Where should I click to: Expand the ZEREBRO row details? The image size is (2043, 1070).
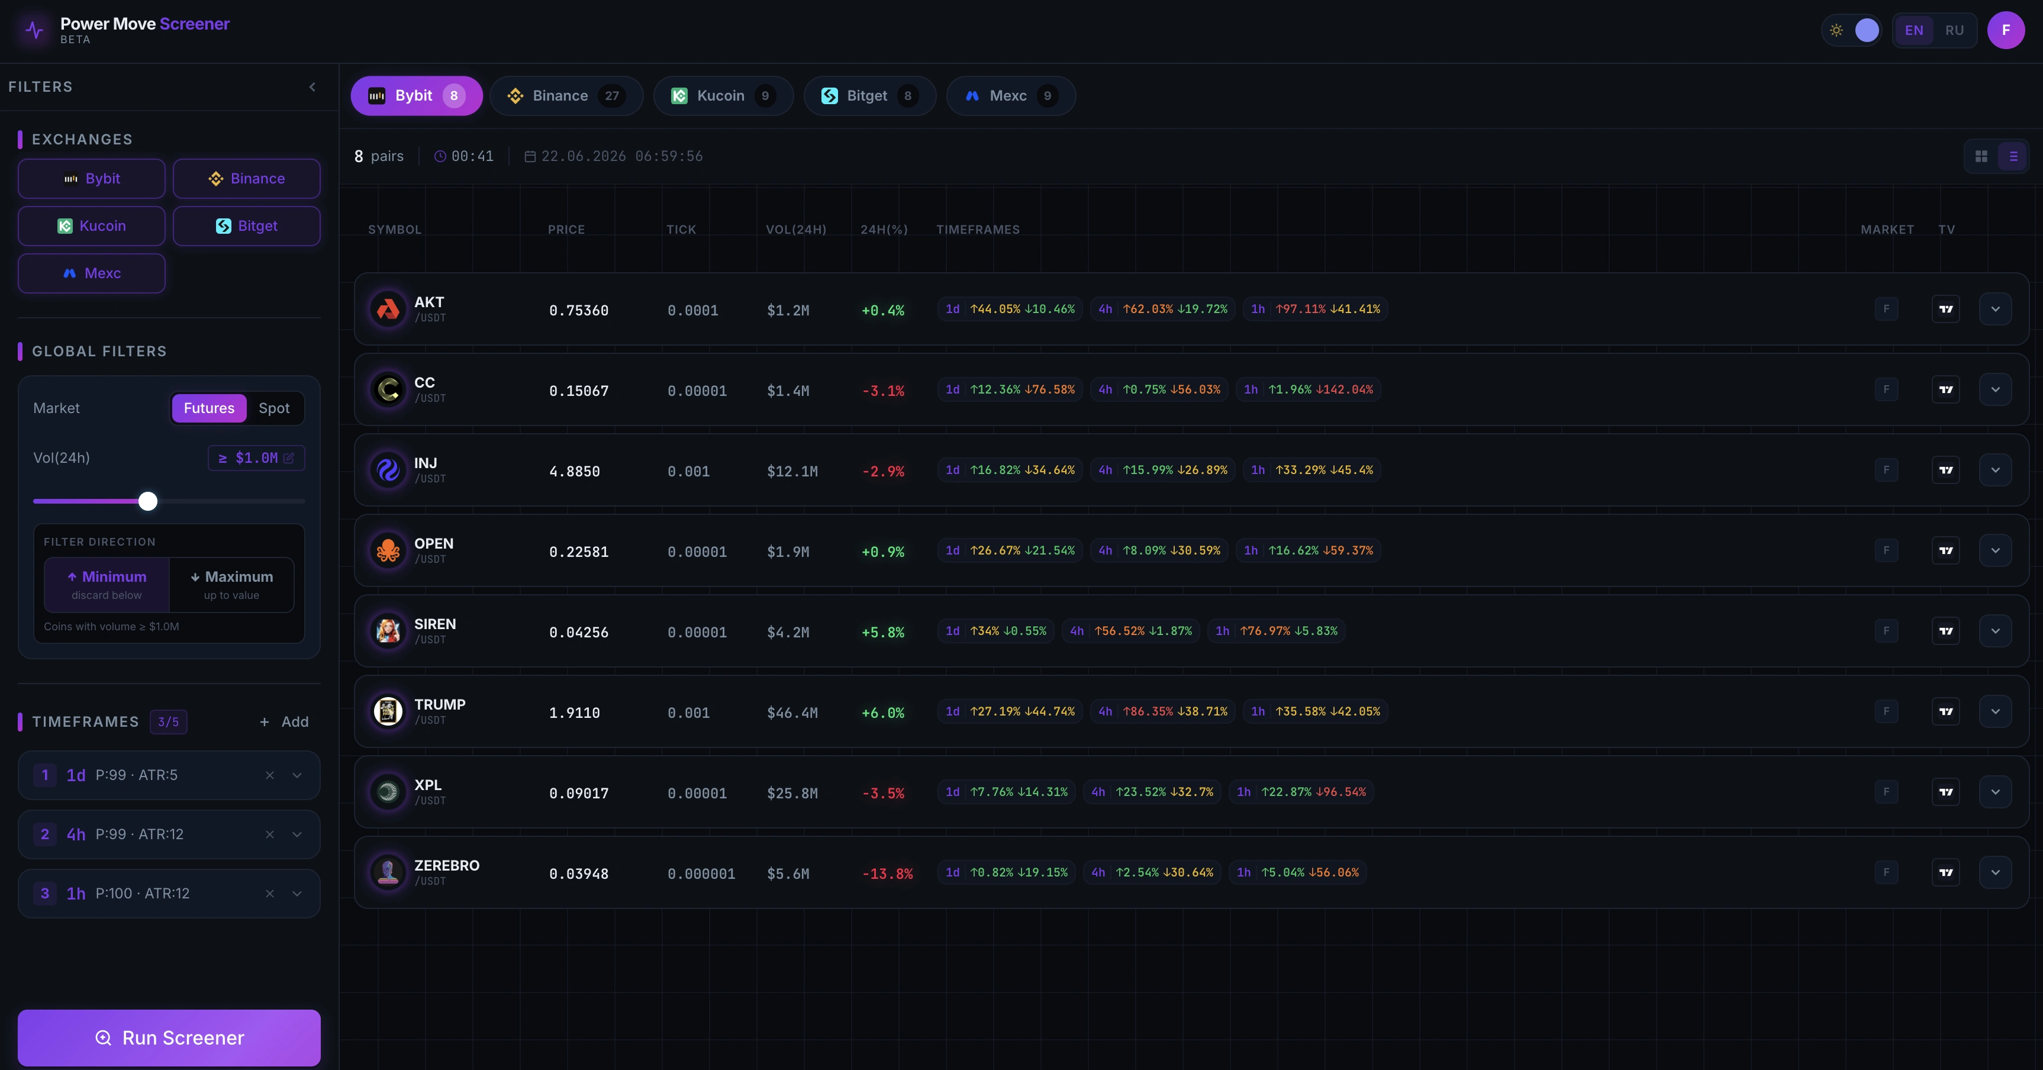point(1994,872)
